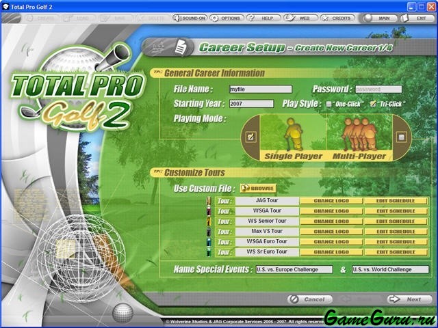438x328 pixels.
Task: Click the document icon beside Career Setup
Action: [x=181, y=47]
